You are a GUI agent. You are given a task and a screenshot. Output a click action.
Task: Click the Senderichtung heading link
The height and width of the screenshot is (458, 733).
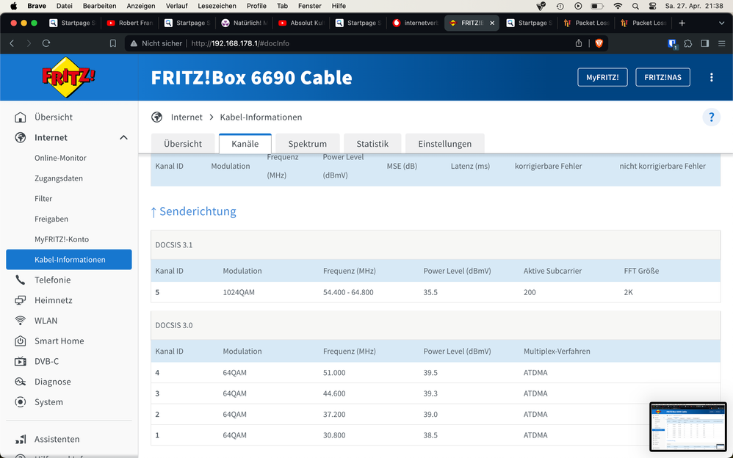pyautogui.click(x=193, y=211)
